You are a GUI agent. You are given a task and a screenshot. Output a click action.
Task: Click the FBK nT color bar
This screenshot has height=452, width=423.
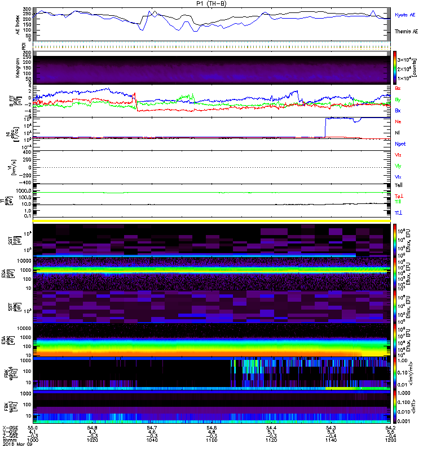pos(395,407)
